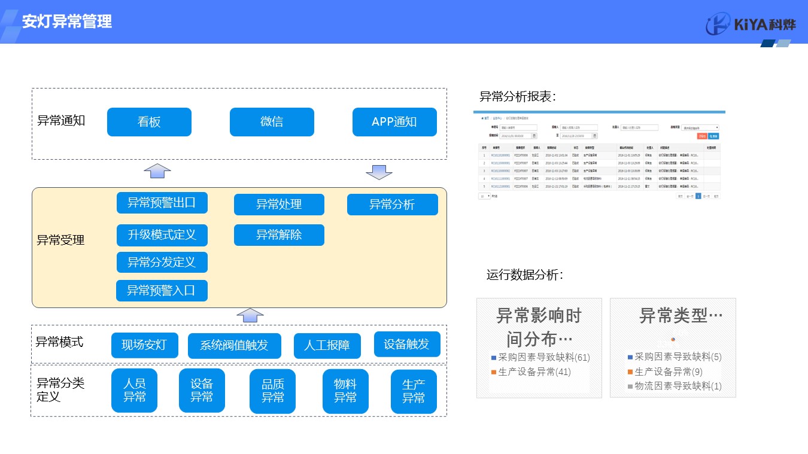Click the tiny pie chart in 异常类型 panel
Image resolution: width=808 pixels, height=454 pixels.
[x=673, y=339]
